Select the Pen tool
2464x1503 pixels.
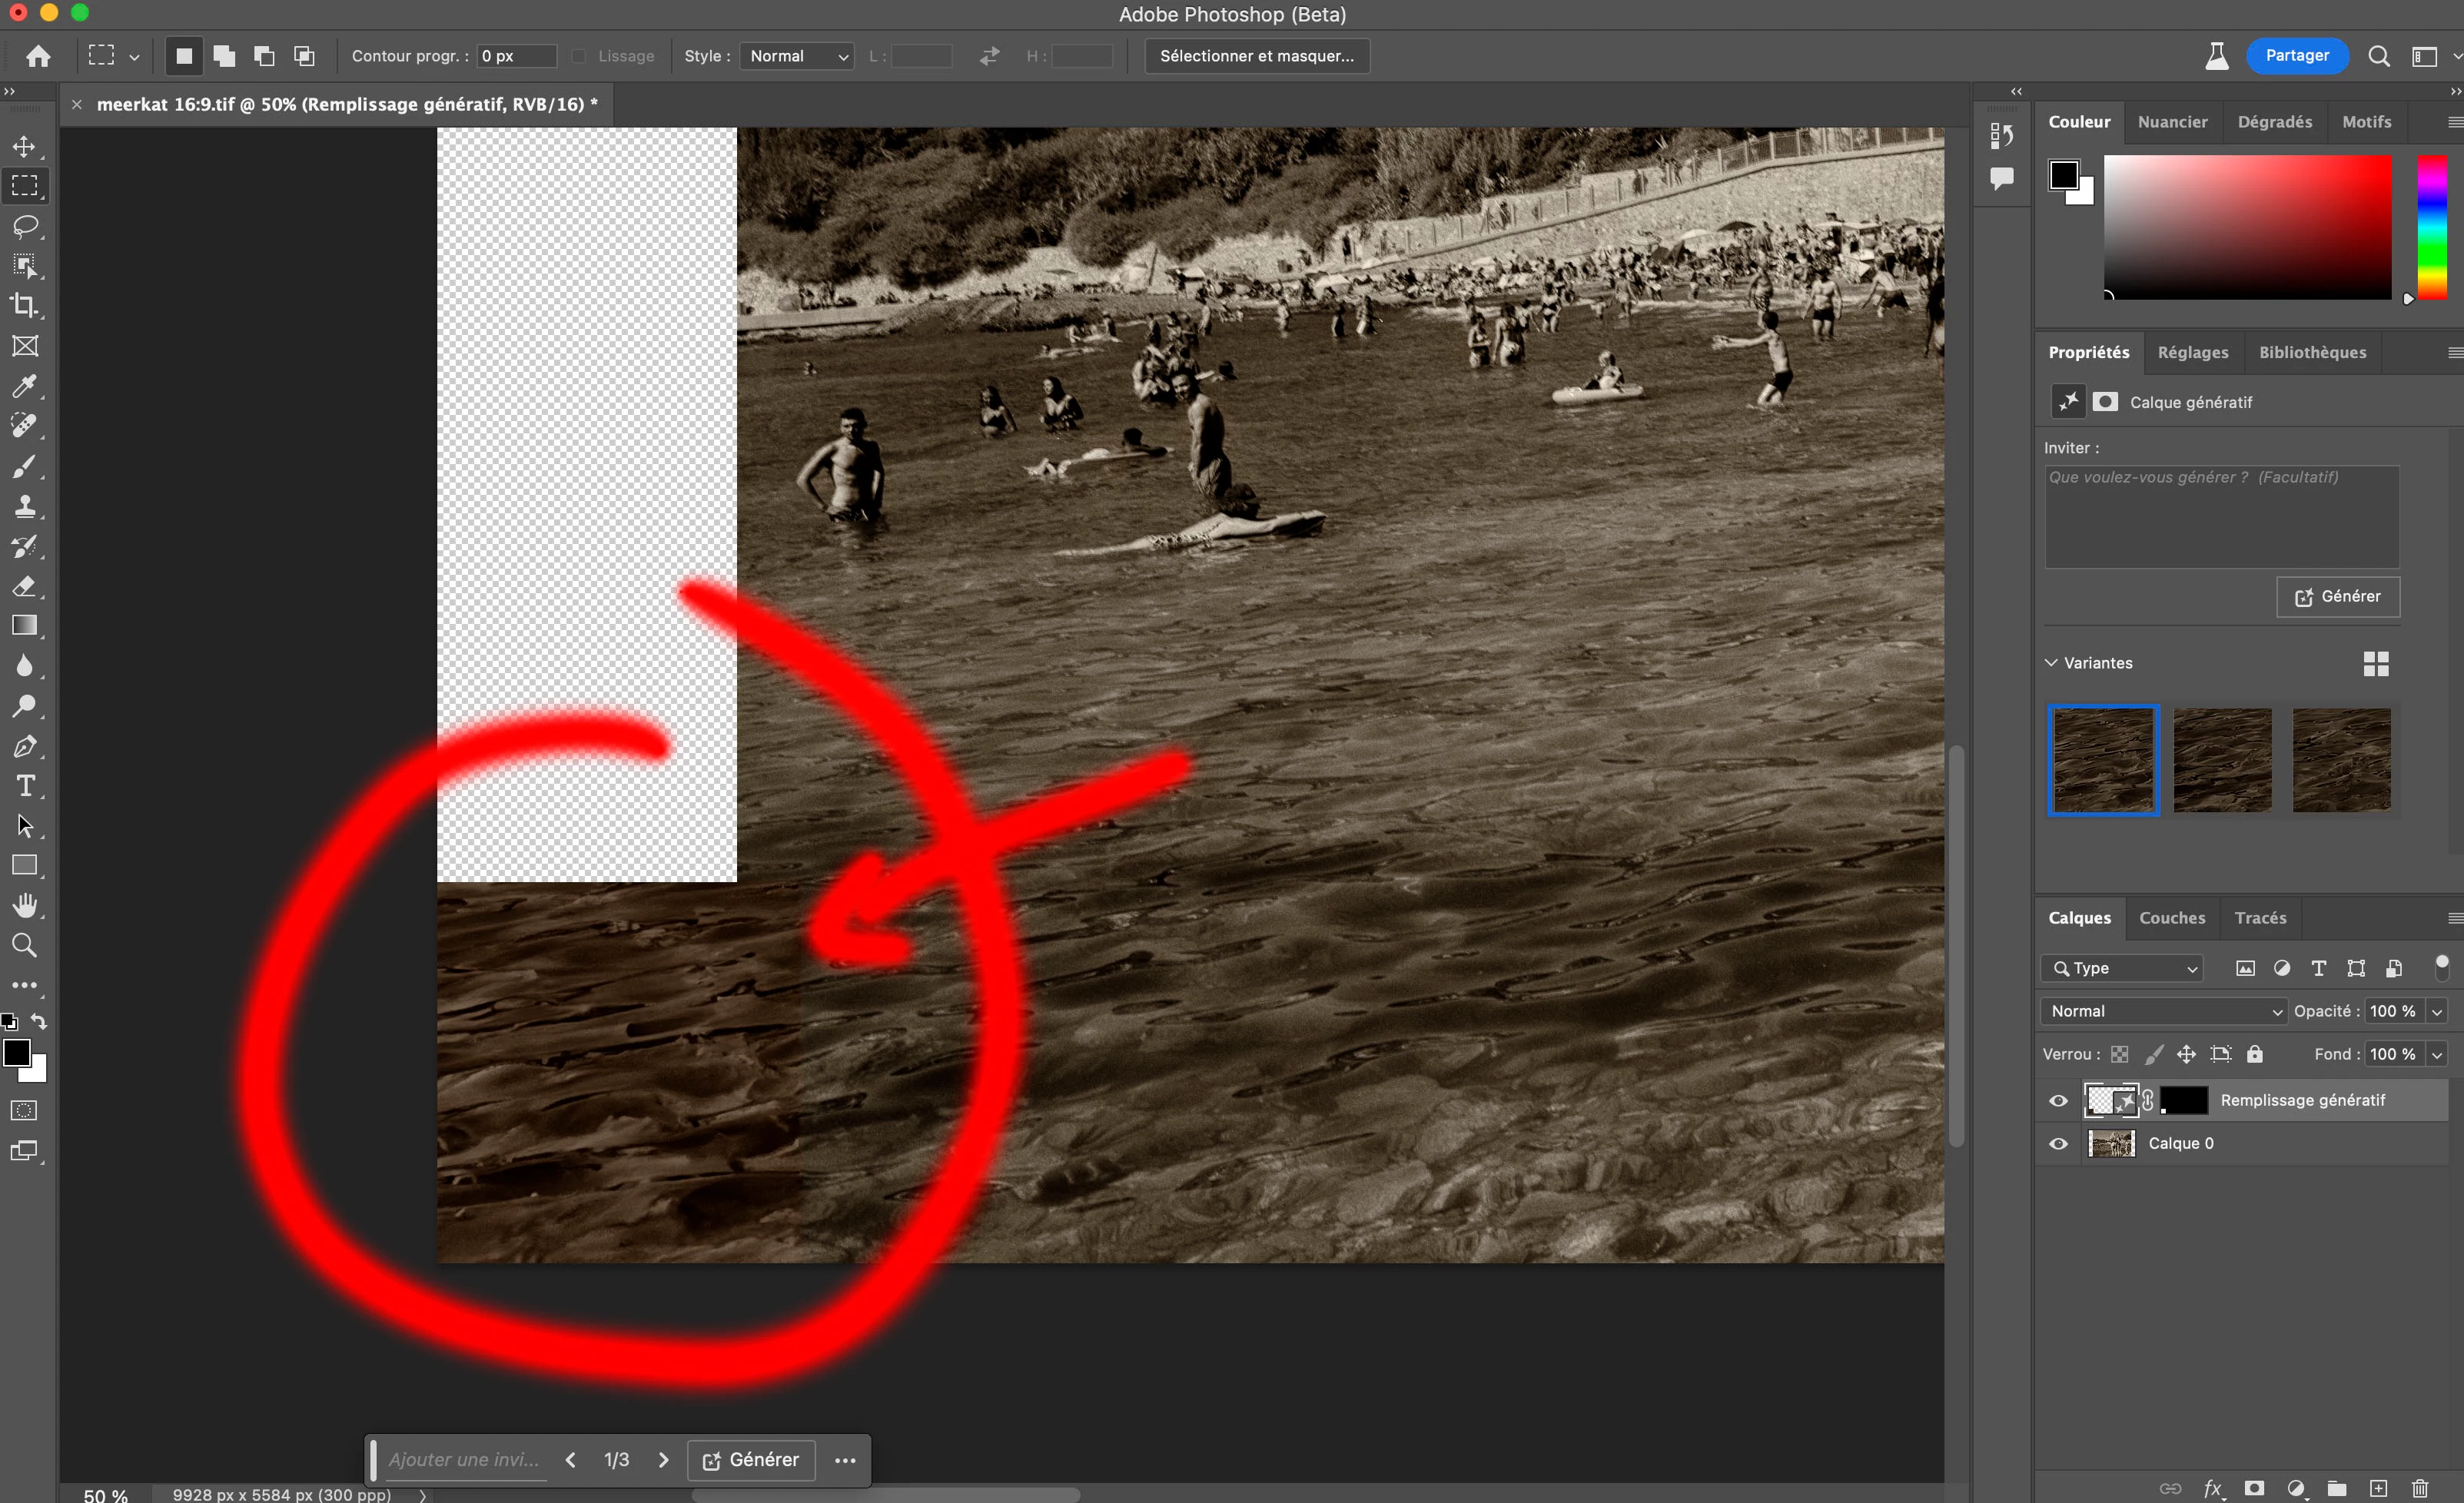click(25, 746)
